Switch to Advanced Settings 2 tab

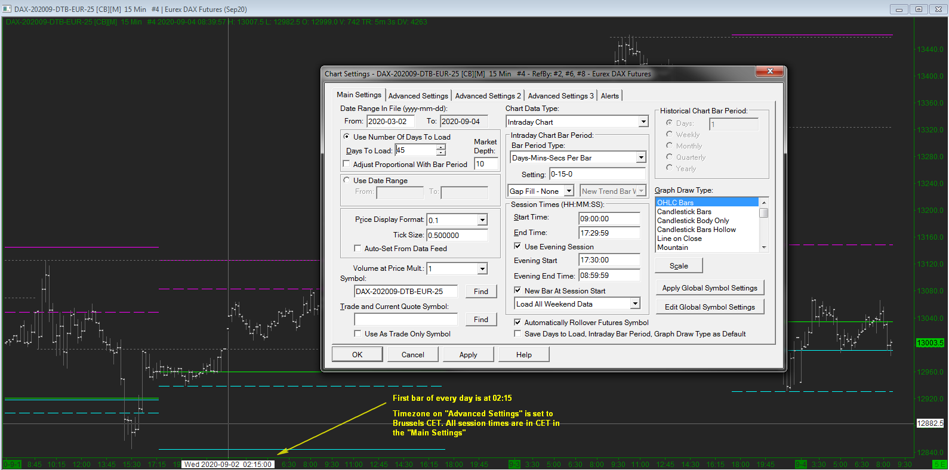click(x=488, y=96)
